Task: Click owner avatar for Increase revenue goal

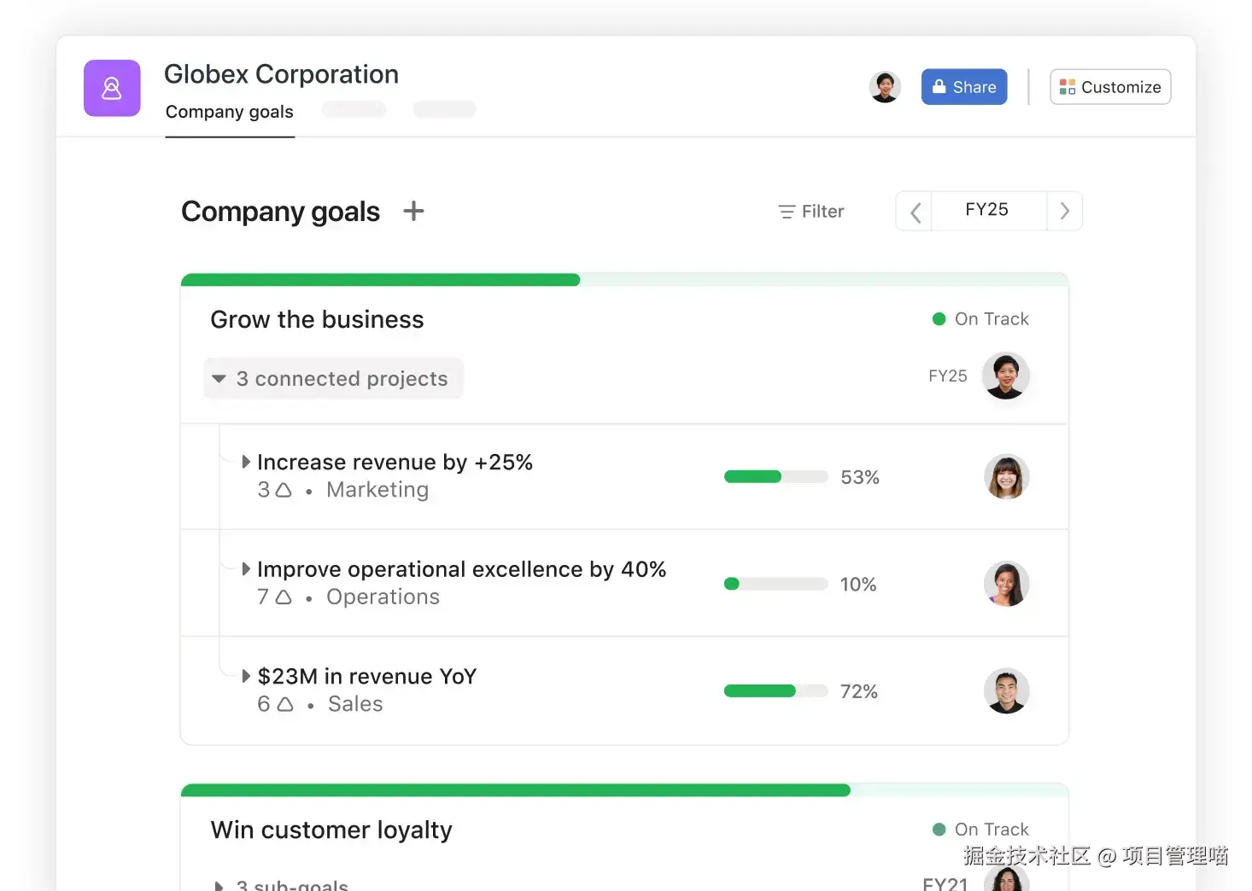Action: click(1006, 476)
